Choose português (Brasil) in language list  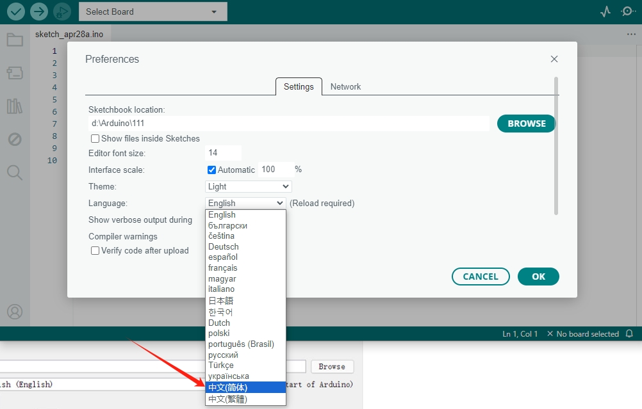point(245,344)
